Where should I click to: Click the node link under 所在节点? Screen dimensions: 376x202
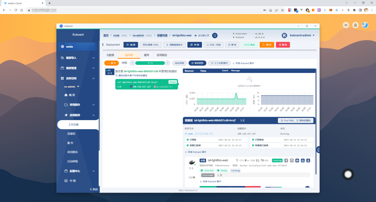pos(190,134)
